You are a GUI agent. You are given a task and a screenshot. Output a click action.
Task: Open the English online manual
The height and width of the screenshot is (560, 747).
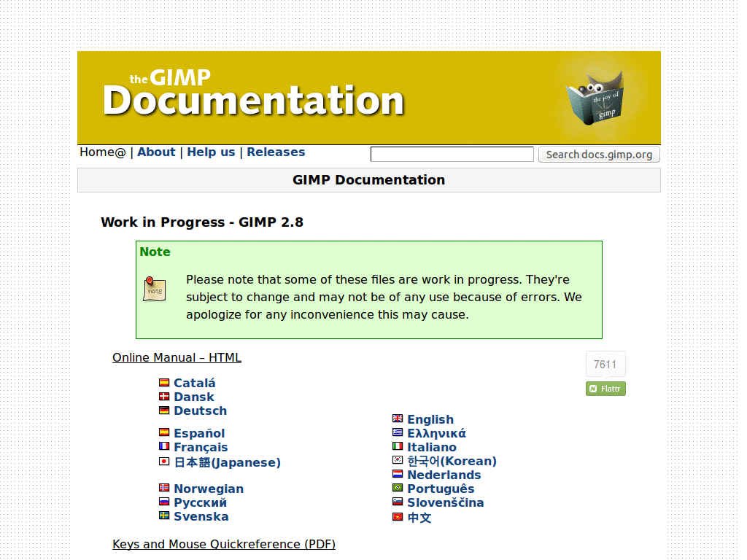click(430, 419)
